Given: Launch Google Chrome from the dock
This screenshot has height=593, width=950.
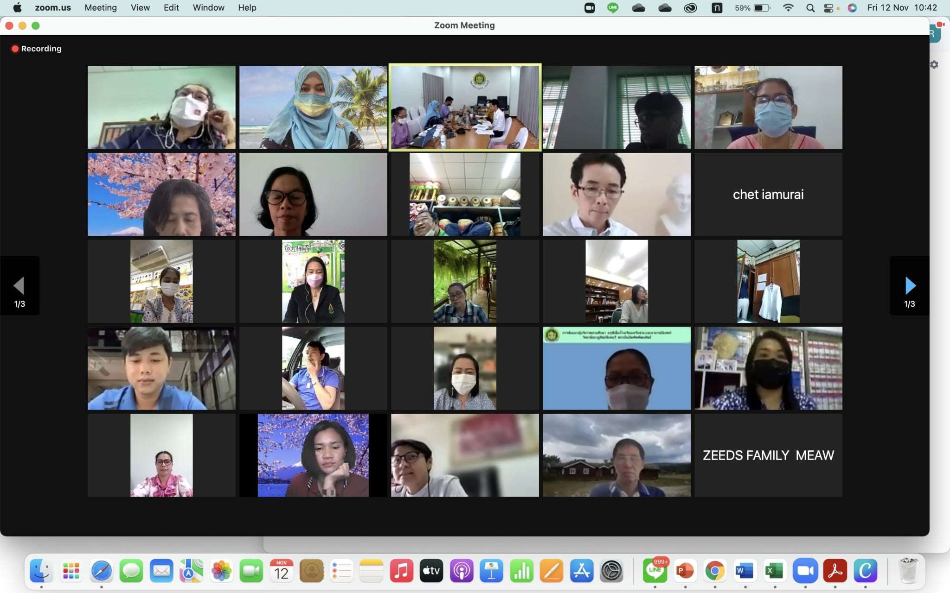Looking at the screenshot, I should click(715, 571).
